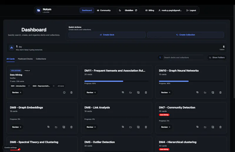Open DM6 - Spectral Theory and Clustering deck

coord(34,142)
